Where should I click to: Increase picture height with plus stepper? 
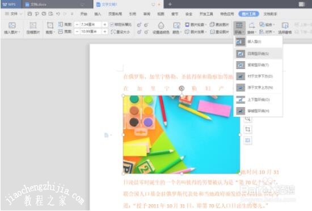tap(105, 24)
